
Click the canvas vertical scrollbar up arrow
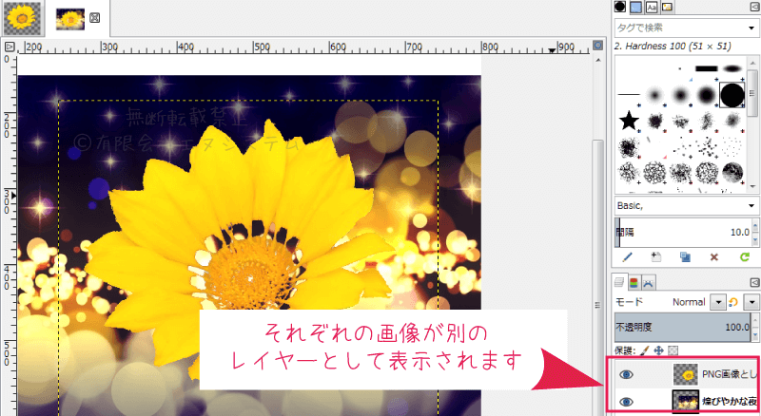point(598,60)
